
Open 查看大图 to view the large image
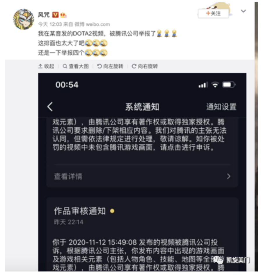pyautogui.click(x=76, y=66)
